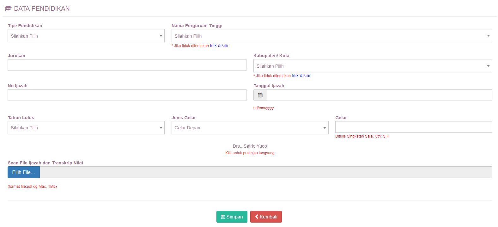Image resolution: width=498 pixels, height=227 pixels.
Task: Click the graduation cap icon in header
Action: click(x=8, y=9)
